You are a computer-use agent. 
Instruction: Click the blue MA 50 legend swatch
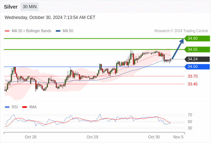(x=58, y=31)
